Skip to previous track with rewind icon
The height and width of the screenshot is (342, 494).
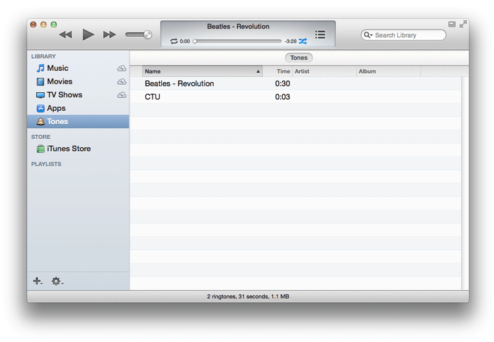(x=65, y=35)
